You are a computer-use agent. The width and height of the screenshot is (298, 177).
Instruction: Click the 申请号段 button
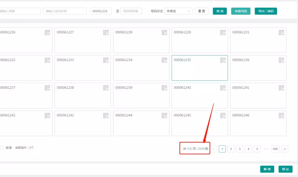pyautogui.click(x=241, y=11)
